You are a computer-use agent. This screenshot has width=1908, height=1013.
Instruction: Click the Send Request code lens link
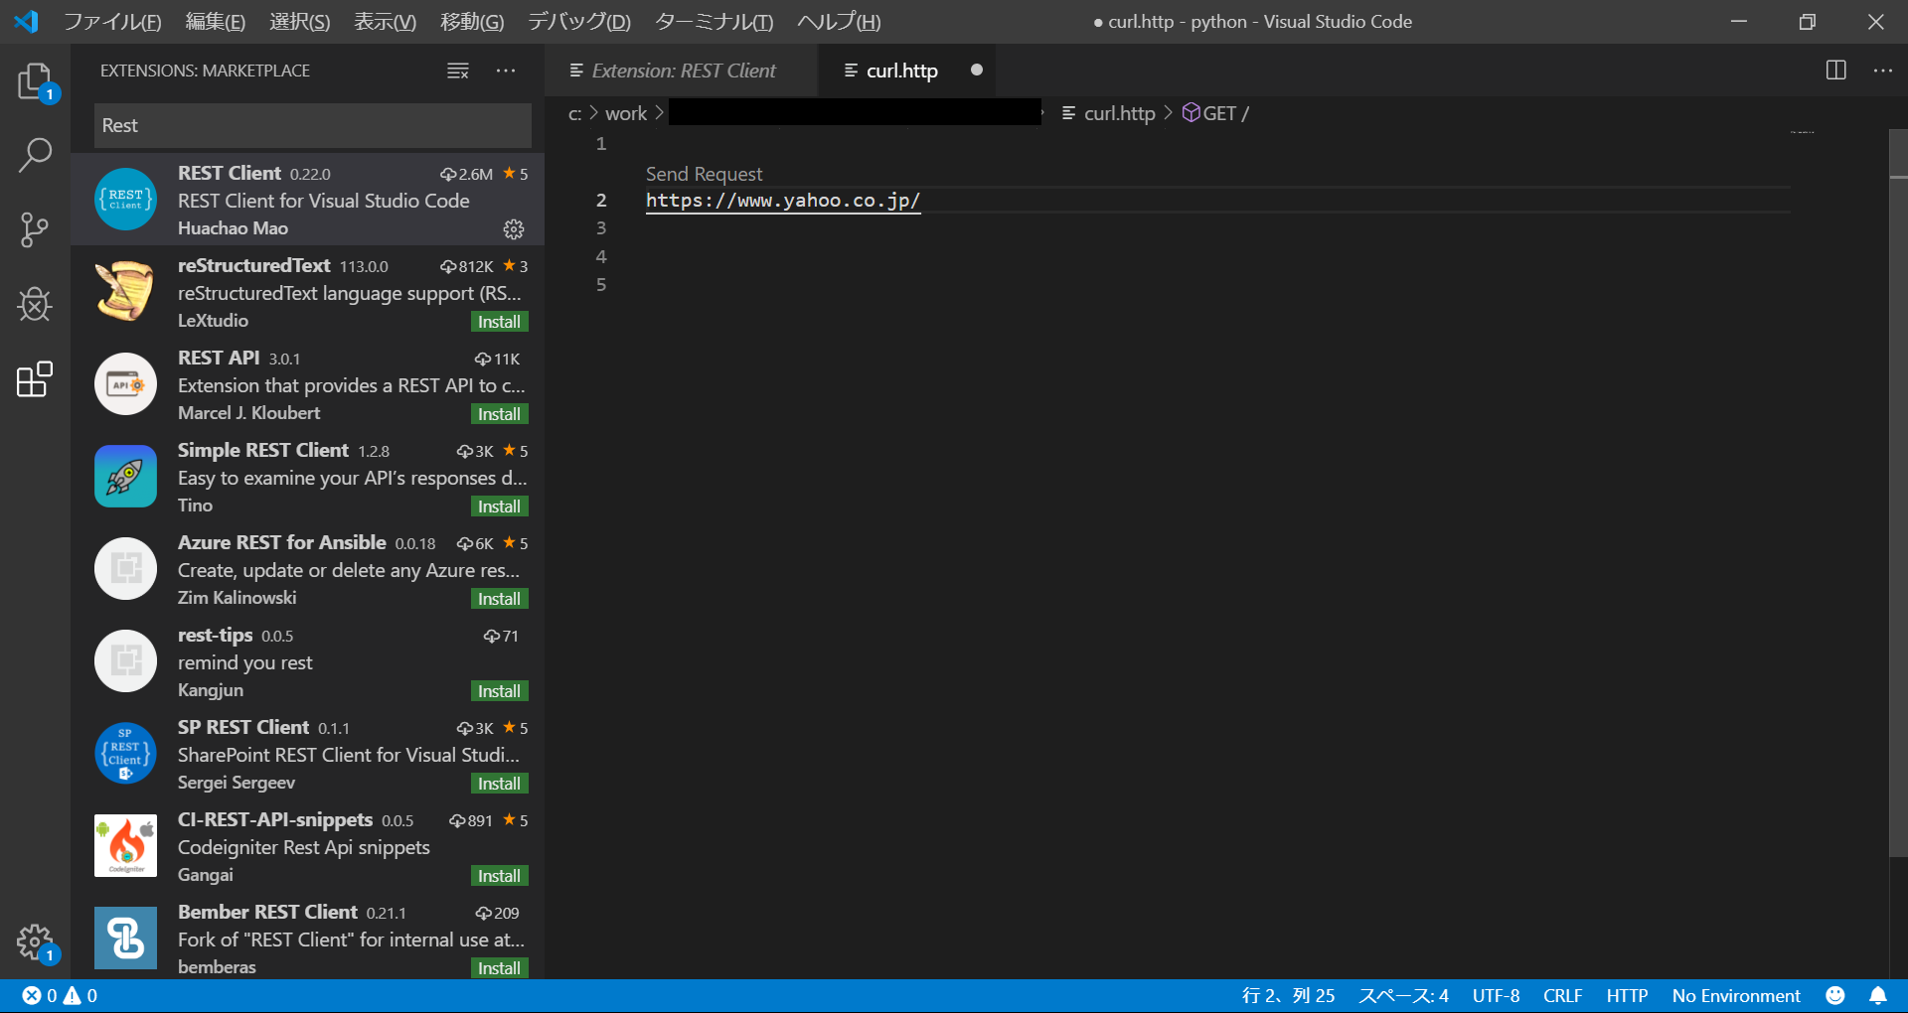(704, 174)
